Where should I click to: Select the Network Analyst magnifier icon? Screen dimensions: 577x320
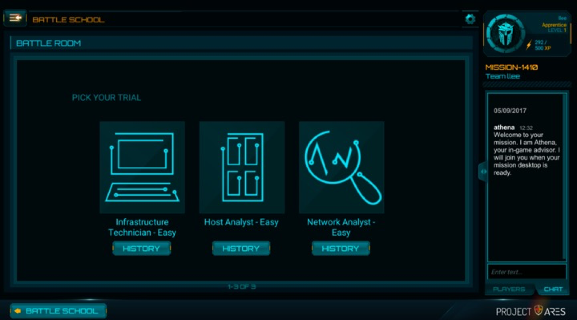coord(341,167)
